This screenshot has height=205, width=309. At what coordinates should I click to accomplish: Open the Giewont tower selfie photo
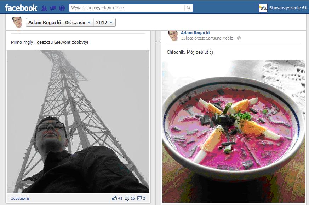click(x=78, y=121)
